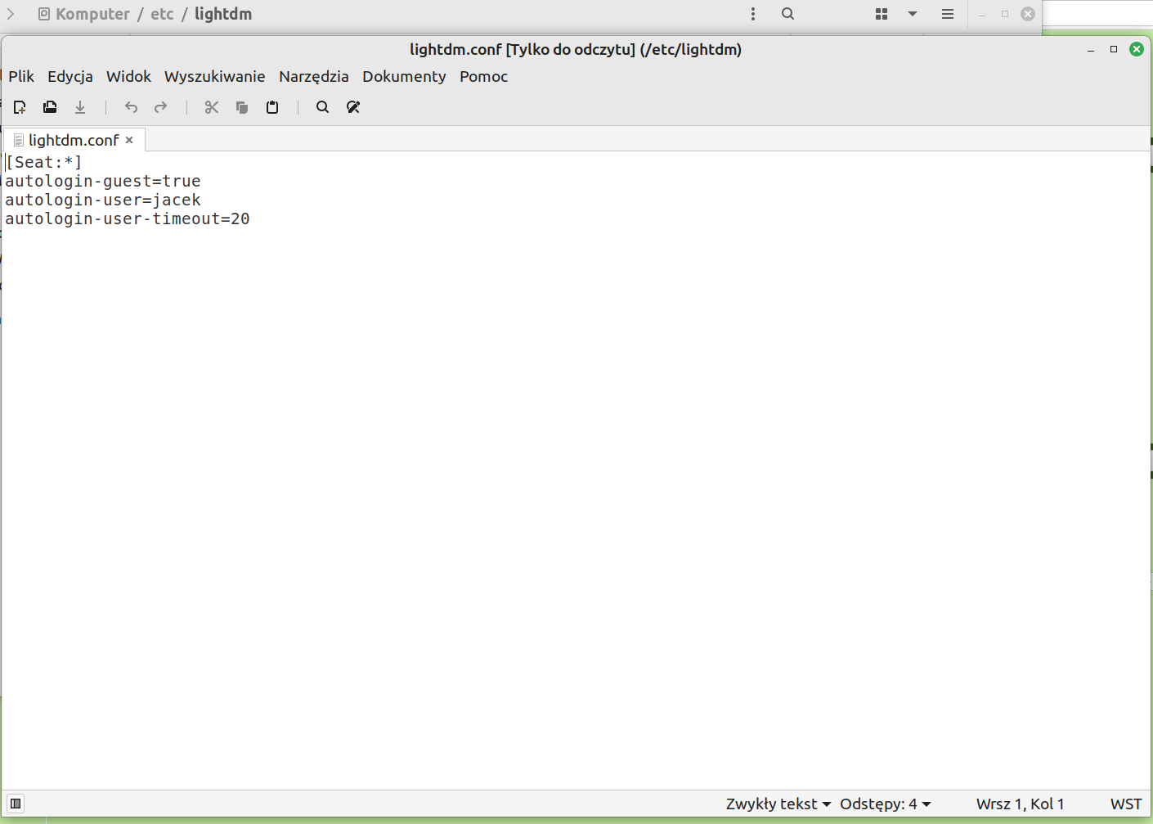Open file manager three-dot options menu
Screen dimensions: 1153x824
753,14
